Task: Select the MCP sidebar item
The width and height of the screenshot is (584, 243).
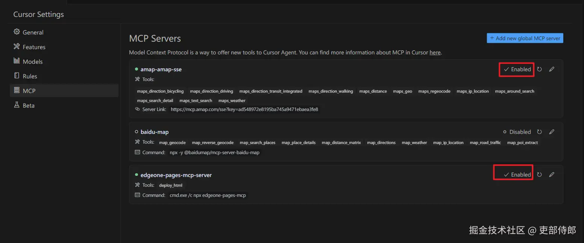Action: coord(29,91)
